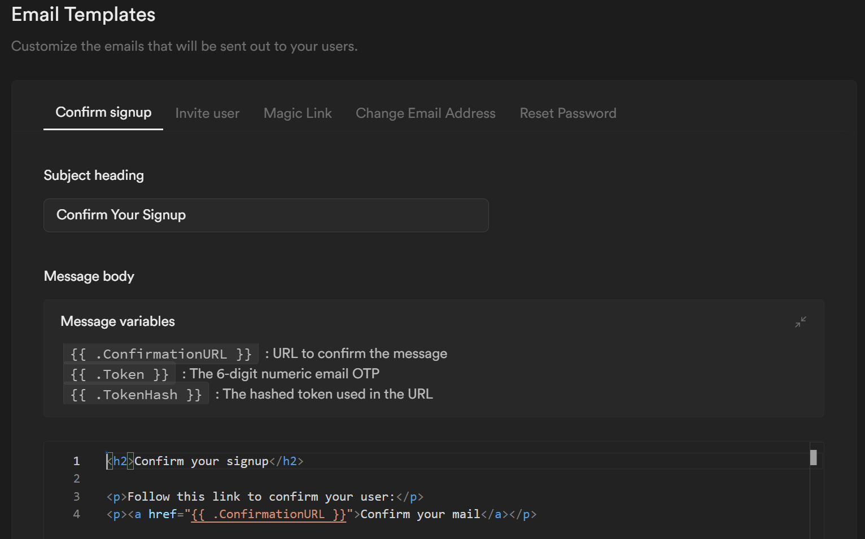The image size is (865, 539).
Task: Click line number 2 in editor gutter
Action: tap(77, 479)
